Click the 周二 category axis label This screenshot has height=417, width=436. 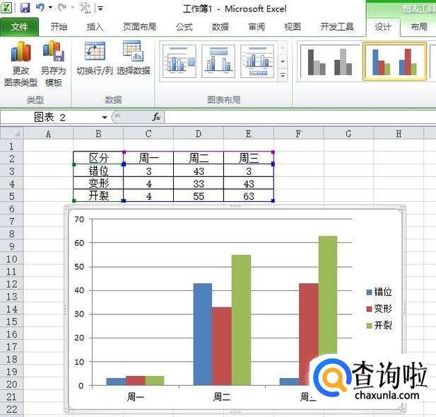click(222, 396)
